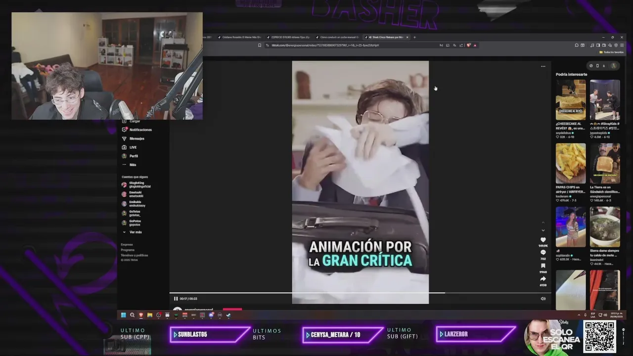Screen dimensions: 633x356
Task: Open Mensajes in TikTok sidebar
Action: coord(133,138)
